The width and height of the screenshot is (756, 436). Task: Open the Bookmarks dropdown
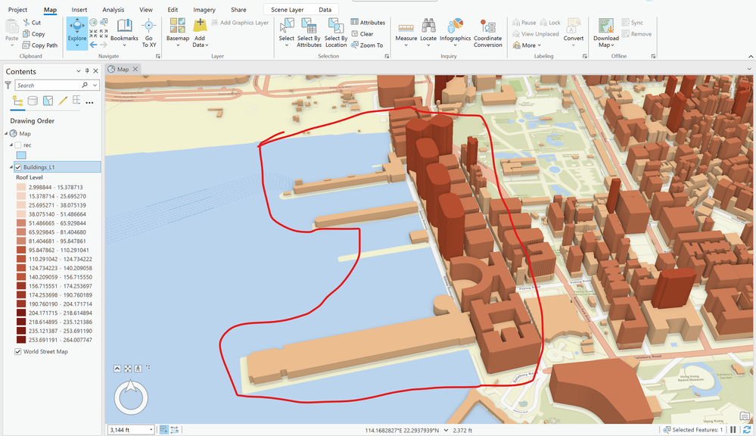124,45
